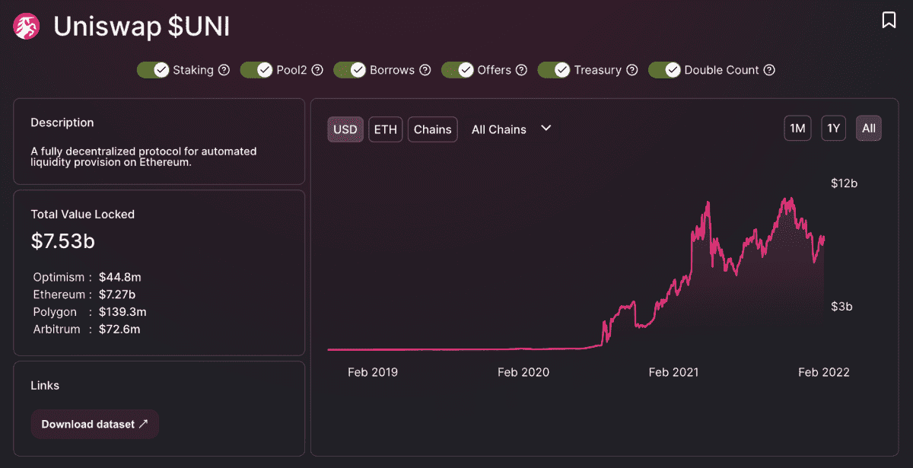Select the All time range
The width and height of the screenshot is (913, 468).
pos(869,129)
